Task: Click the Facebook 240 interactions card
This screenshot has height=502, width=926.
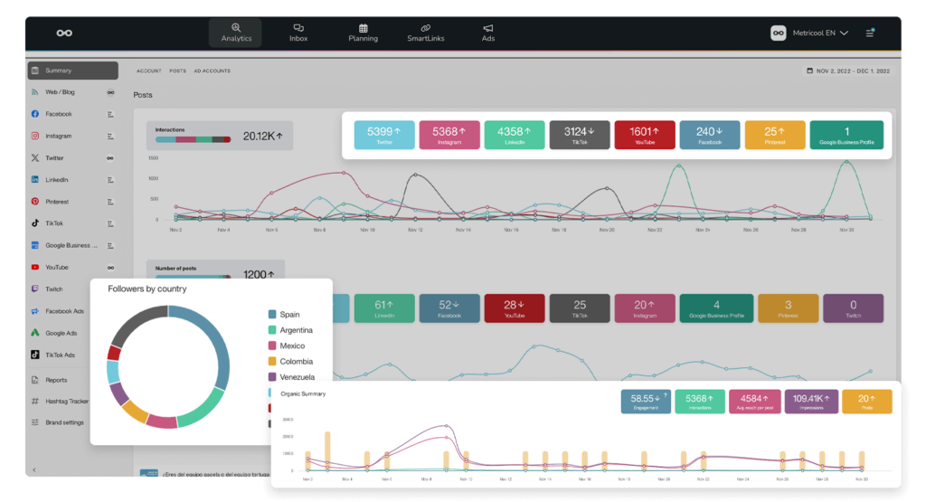Action: coord(710,135)
